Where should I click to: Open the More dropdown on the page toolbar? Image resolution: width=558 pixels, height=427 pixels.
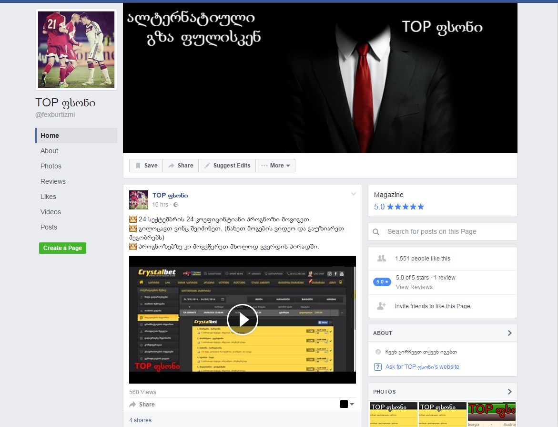(x=275, y=165)
